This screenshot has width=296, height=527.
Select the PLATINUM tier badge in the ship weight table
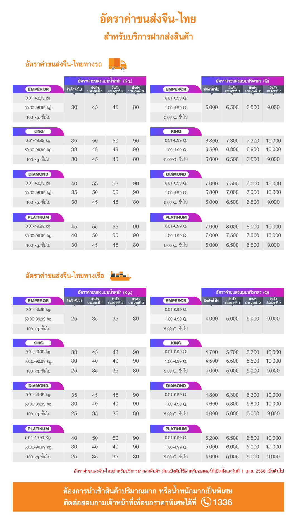tap(38, 429)
